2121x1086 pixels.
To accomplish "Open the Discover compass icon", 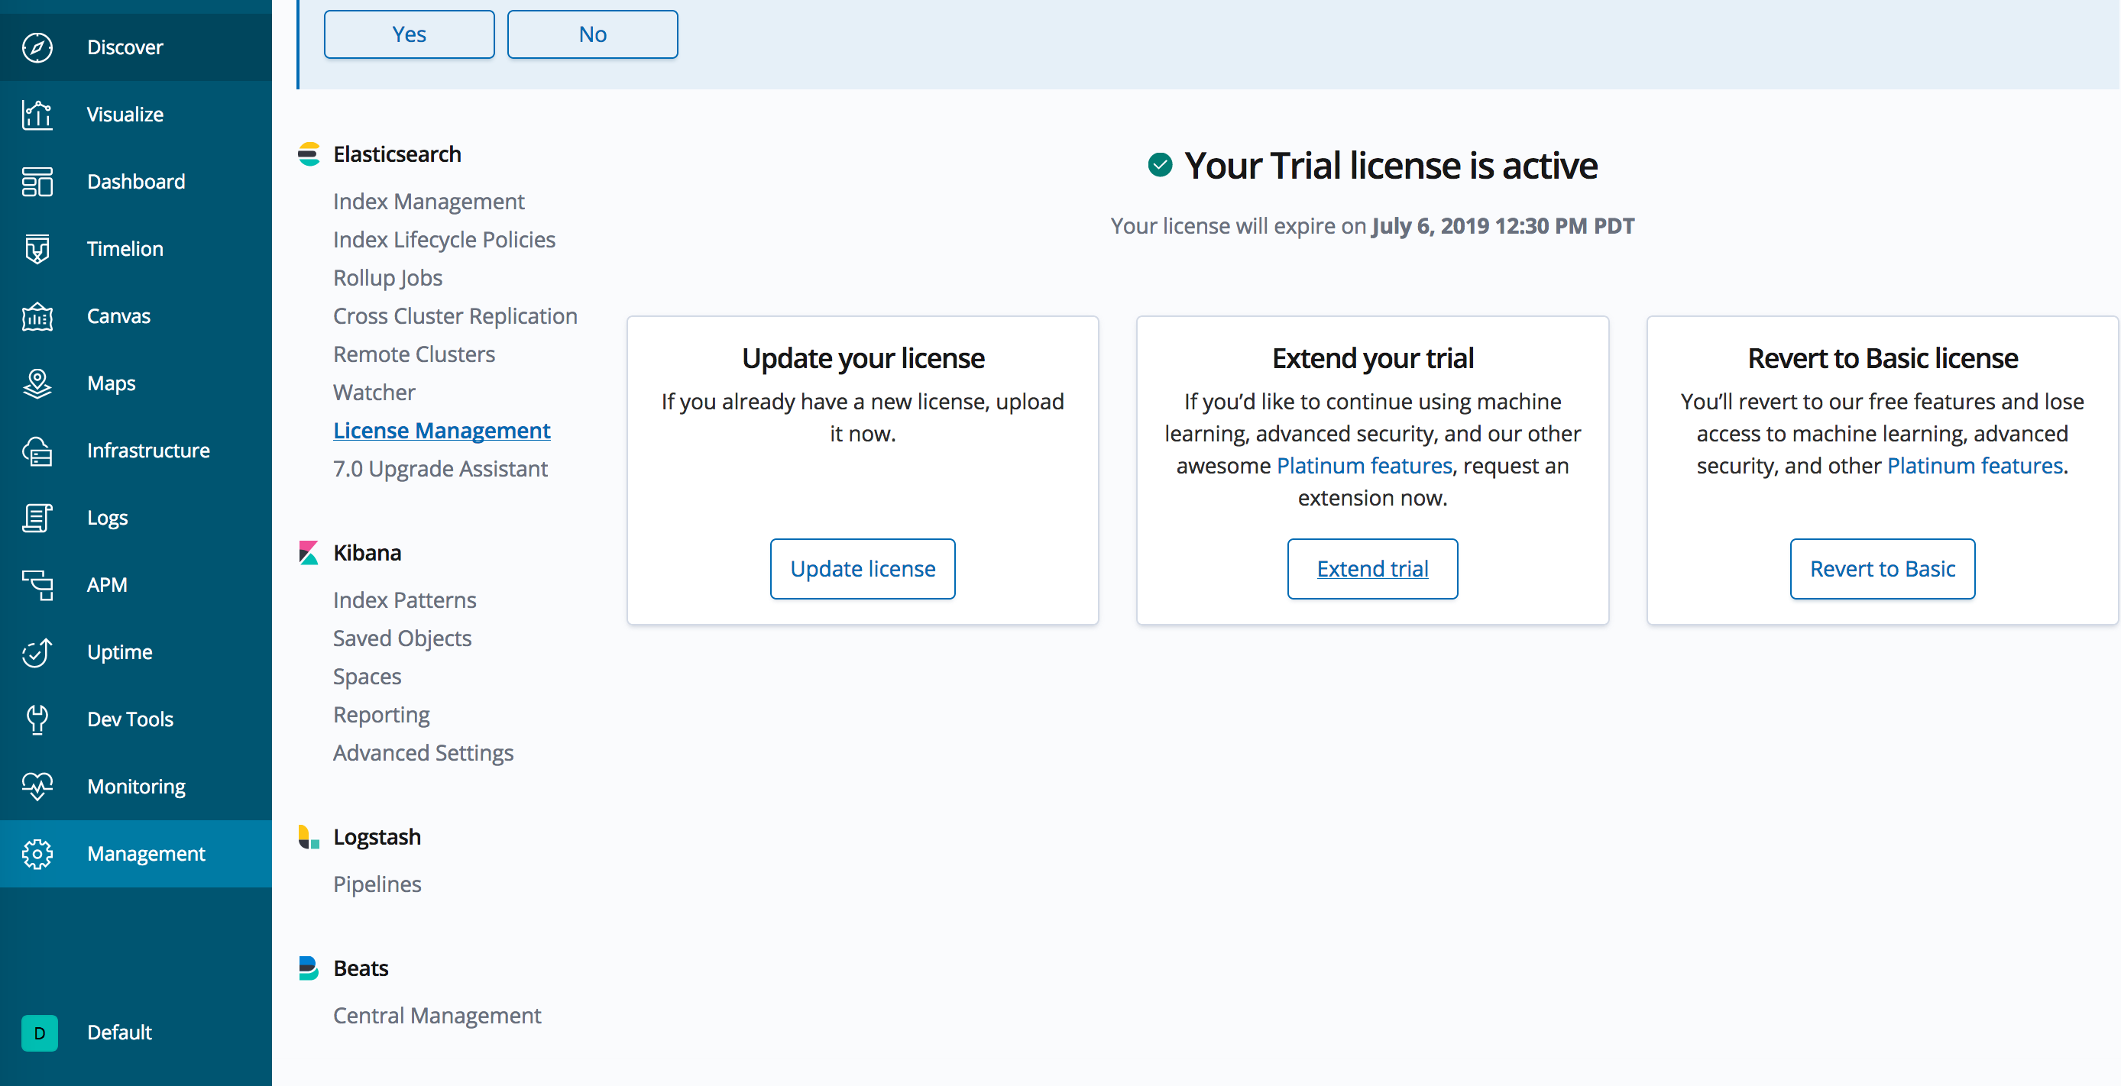I will 37,47.
